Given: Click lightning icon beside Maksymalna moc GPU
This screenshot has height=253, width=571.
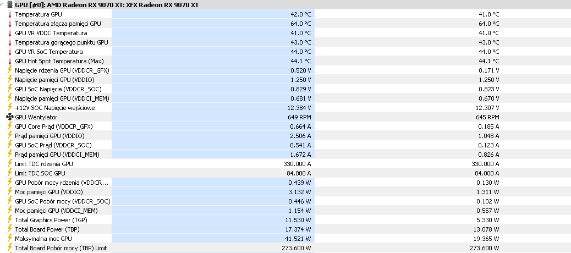Looking at the screenshot, I should [x=9, y=239].
